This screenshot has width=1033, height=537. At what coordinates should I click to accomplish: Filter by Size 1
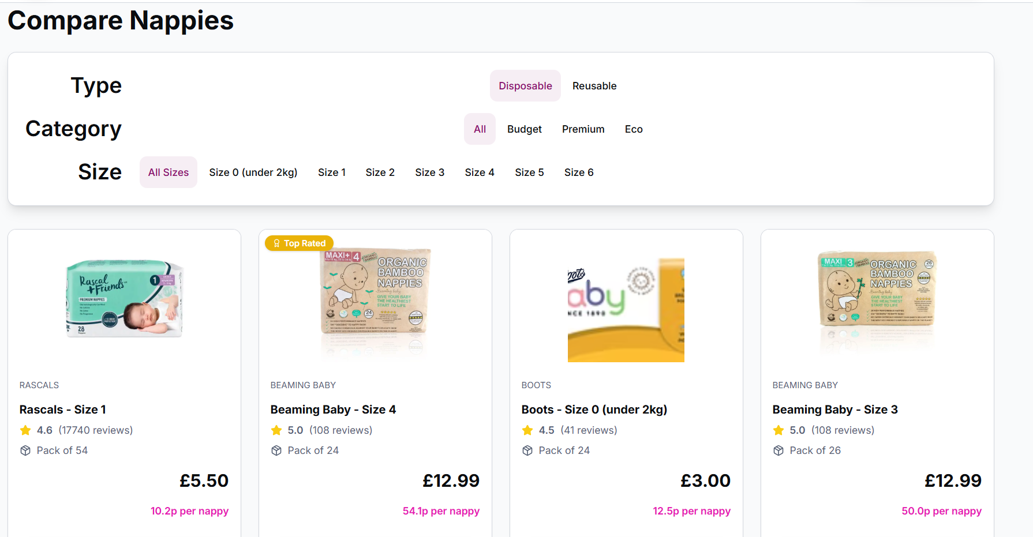(332, 172)
